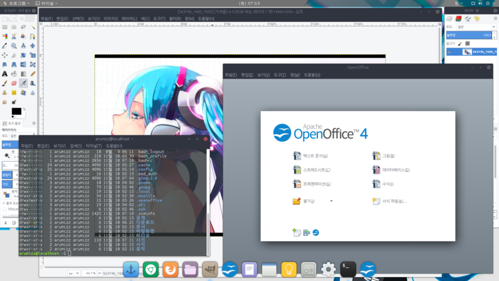Open the Tools menu in OpenOffice window
499x281 pixels.
click(279, 75)
